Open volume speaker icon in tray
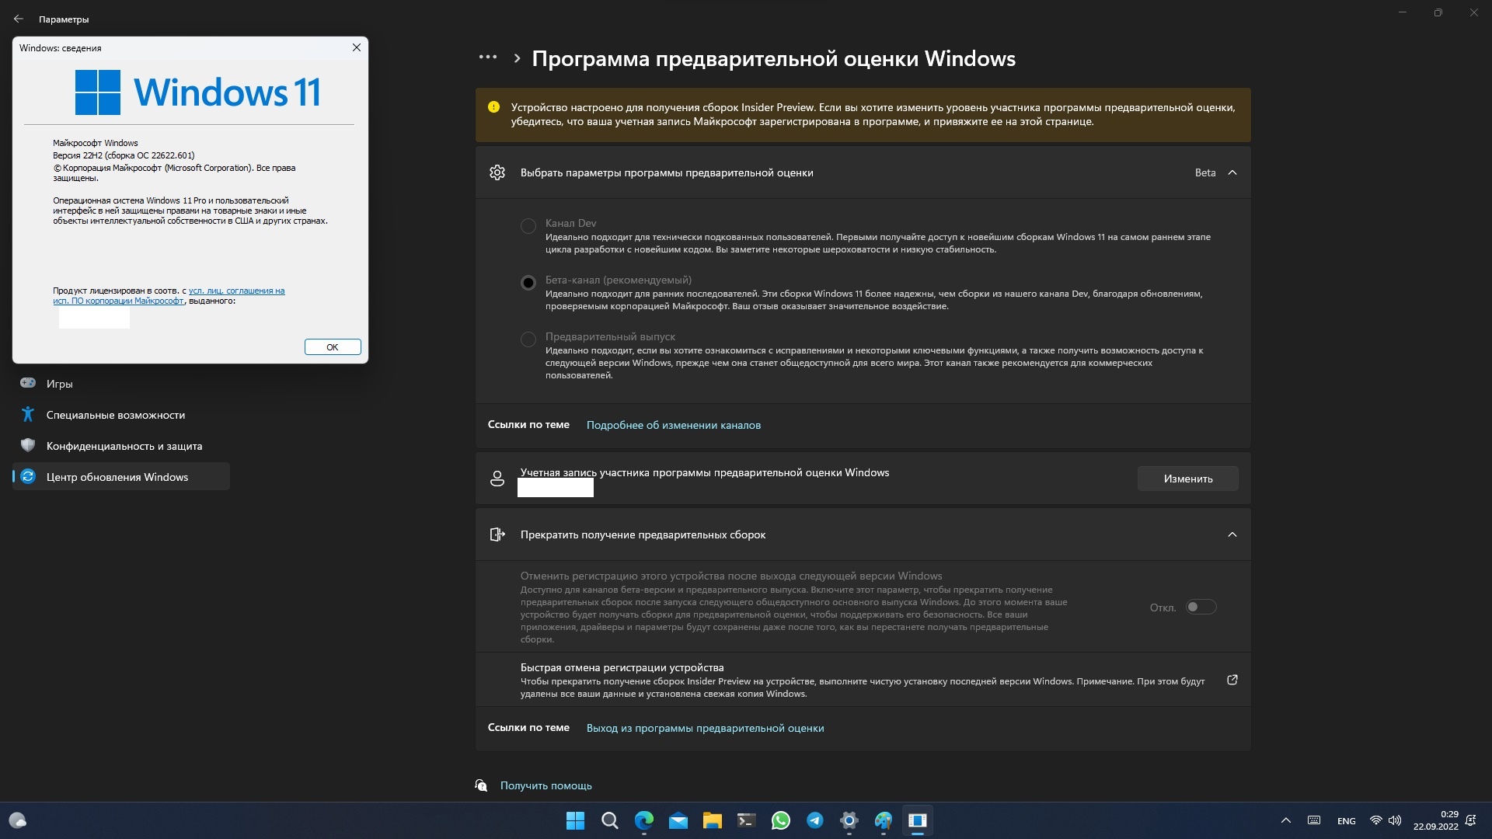The image size is (1492, 839). tap(1395, 820)
